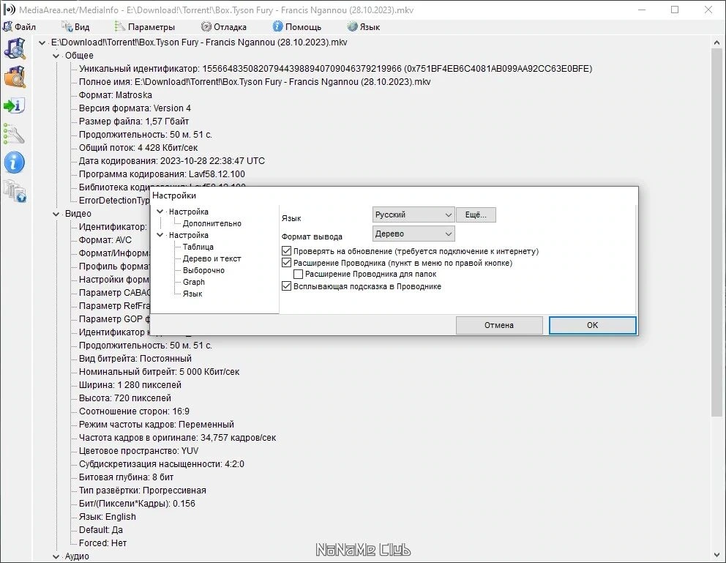Select row Уникальный идентификатор
The width and height of the screenshot is (726, 563).
tap(335, 69)
